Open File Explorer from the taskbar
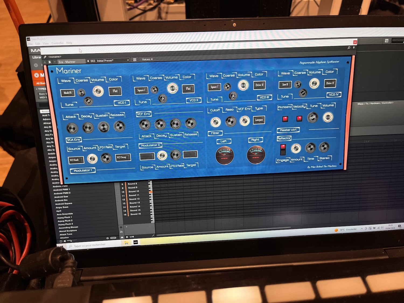Viewport: 404px width, 303px height. coord(126,243)
